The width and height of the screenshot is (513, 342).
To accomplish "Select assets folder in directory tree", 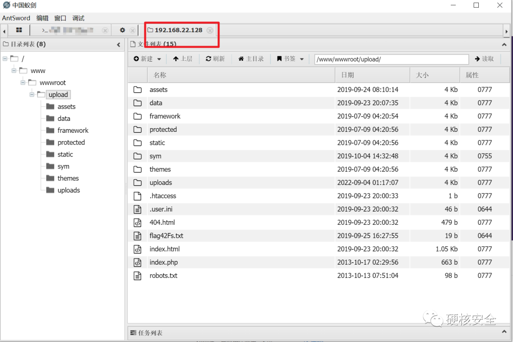I will pos(66,106).
